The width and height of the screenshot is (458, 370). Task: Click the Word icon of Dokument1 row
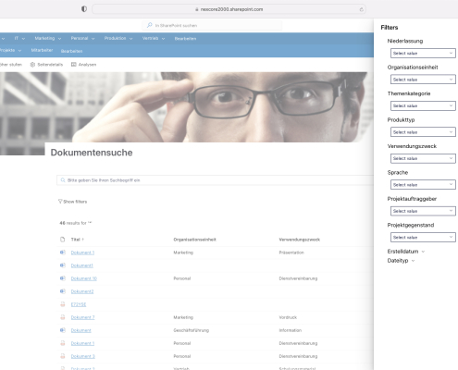63,265
